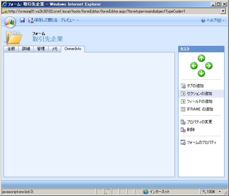229x196 pixels.
Task: Open the ヘルプ dropdown menu
Action: [x=213, y=20]
